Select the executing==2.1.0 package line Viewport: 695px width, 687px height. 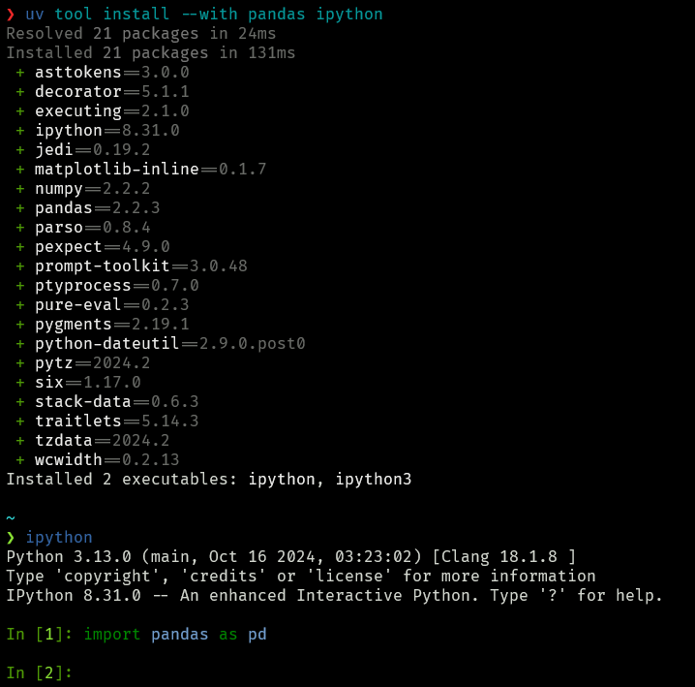click(103, 111)
